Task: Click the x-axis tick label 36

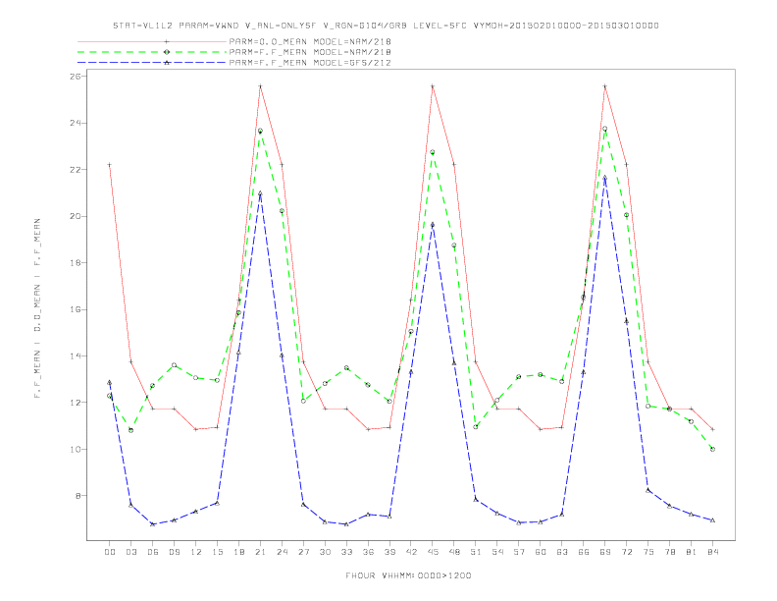Action: 368,552
